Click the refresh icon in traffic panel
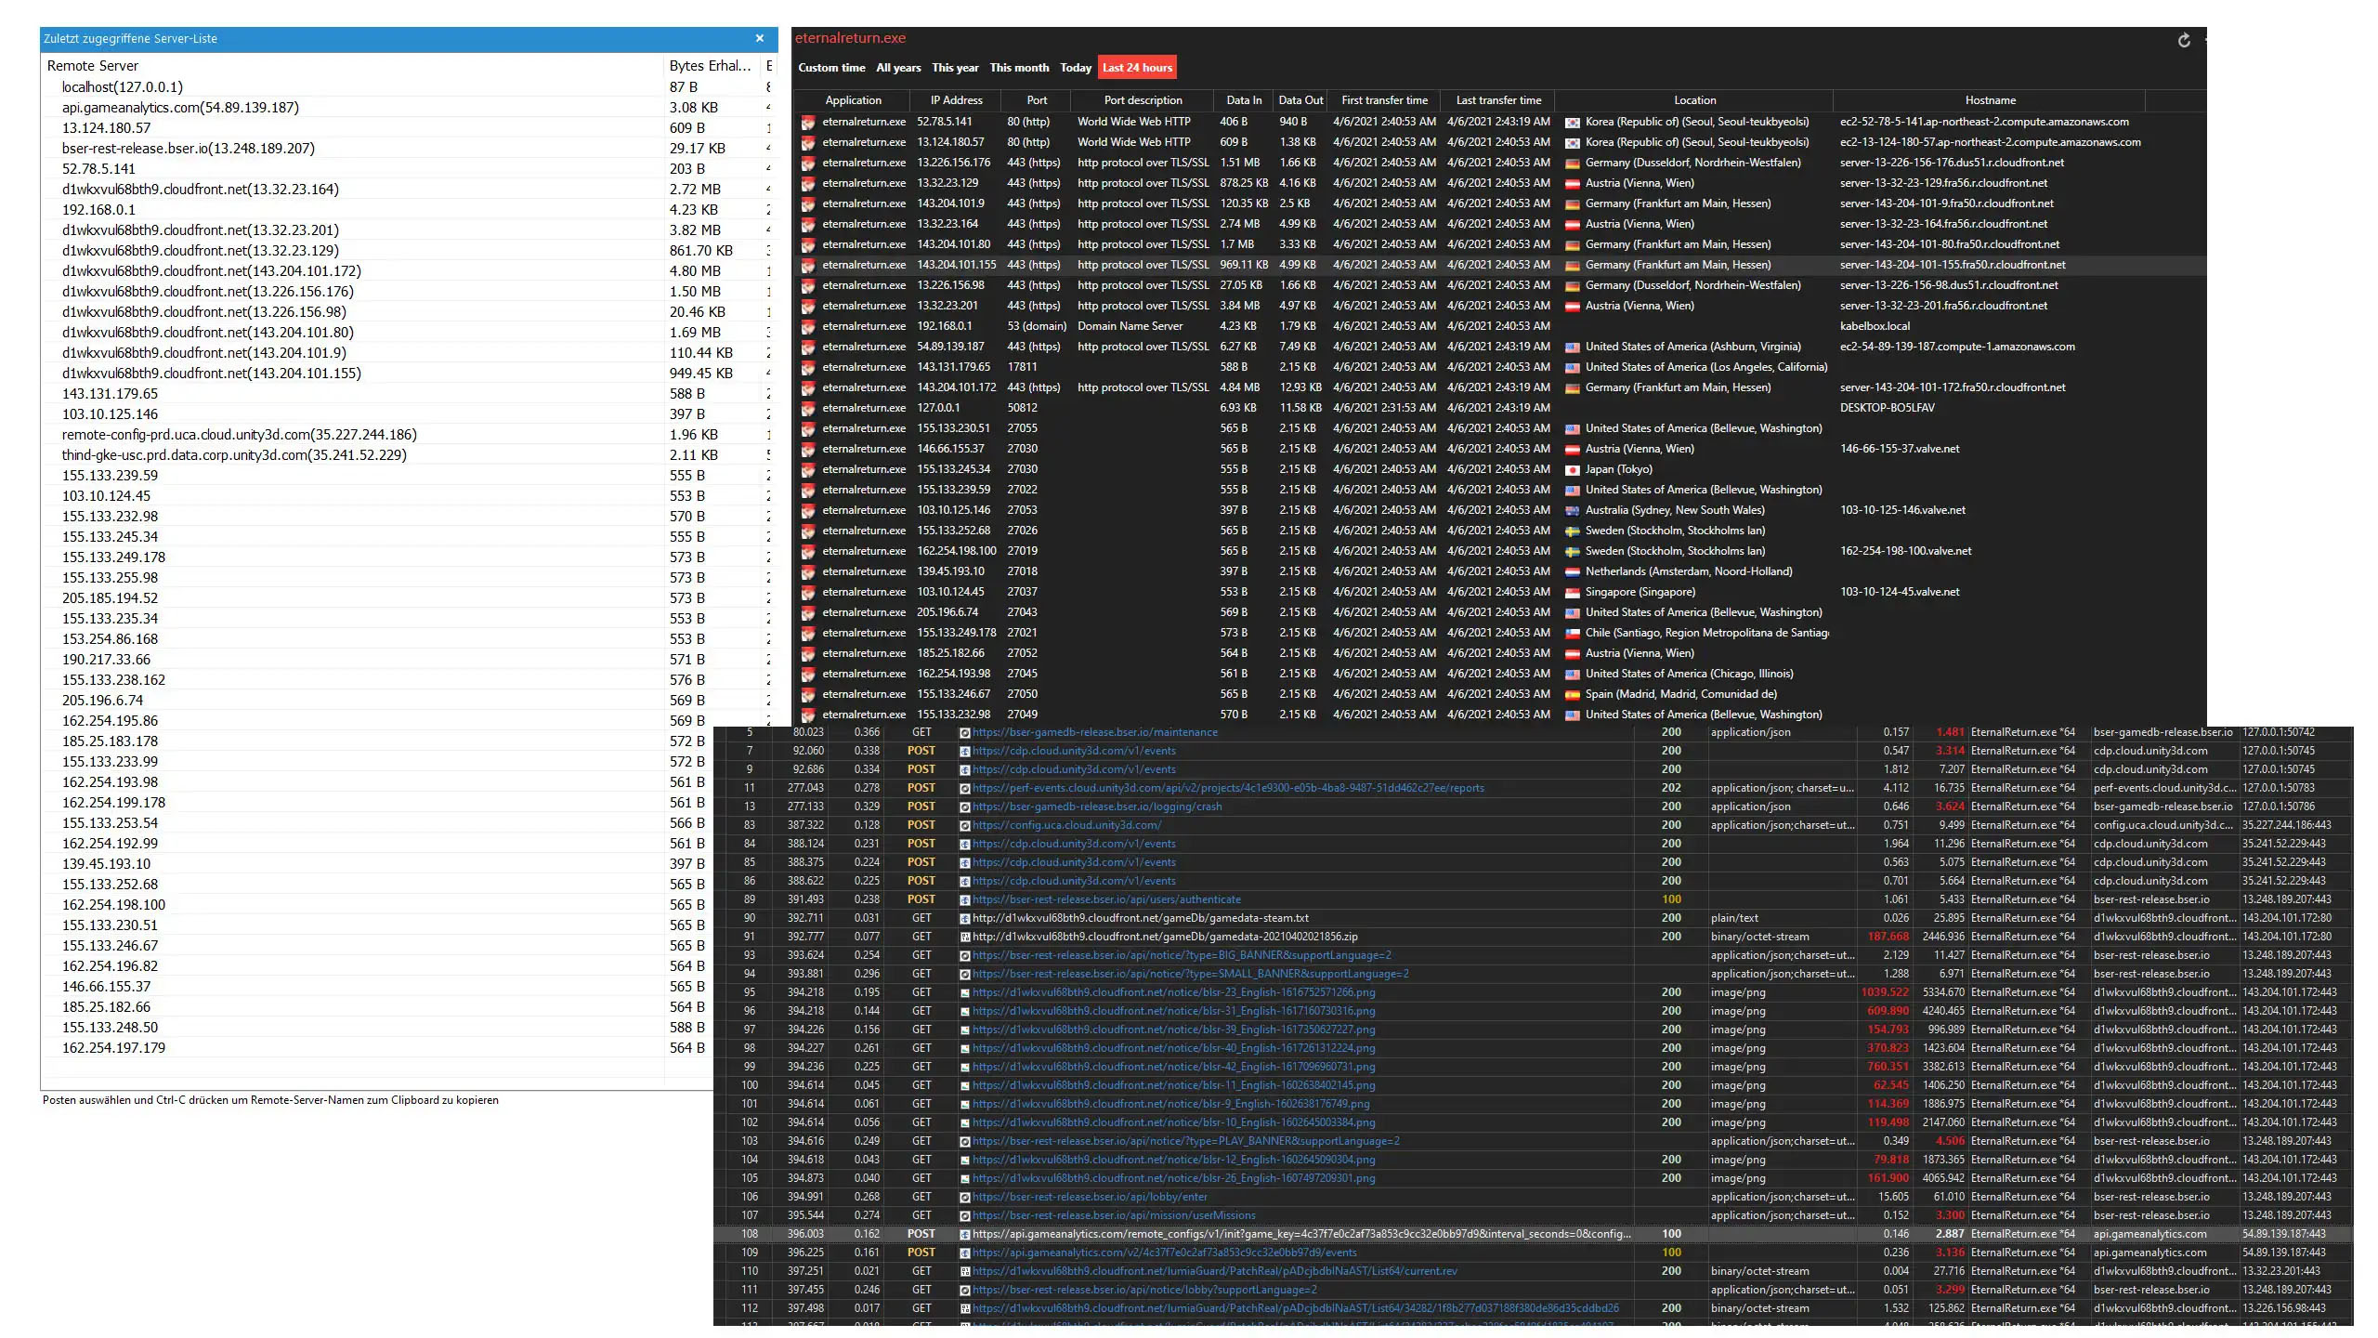 (2184, 40)
